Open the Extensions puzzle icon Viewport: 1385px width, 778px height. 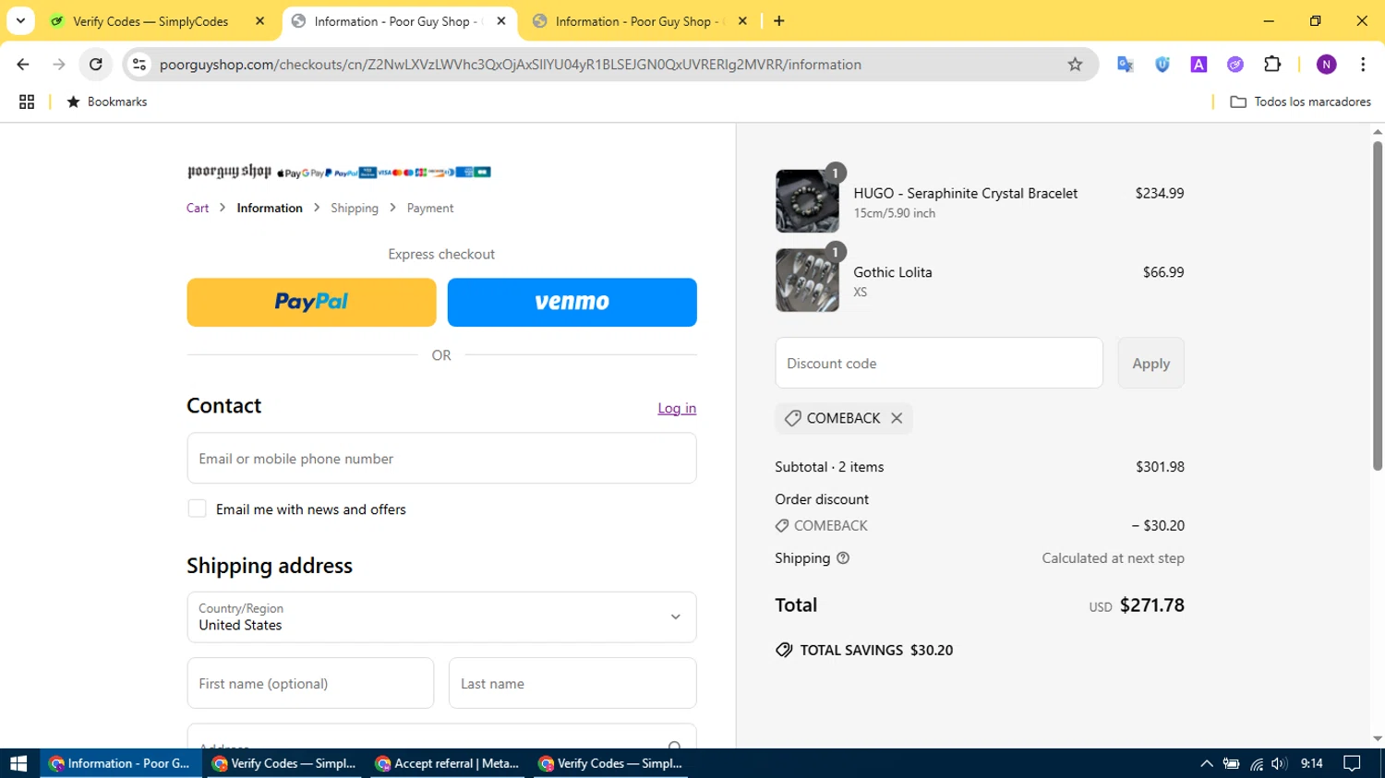[x=1272, y=65]
